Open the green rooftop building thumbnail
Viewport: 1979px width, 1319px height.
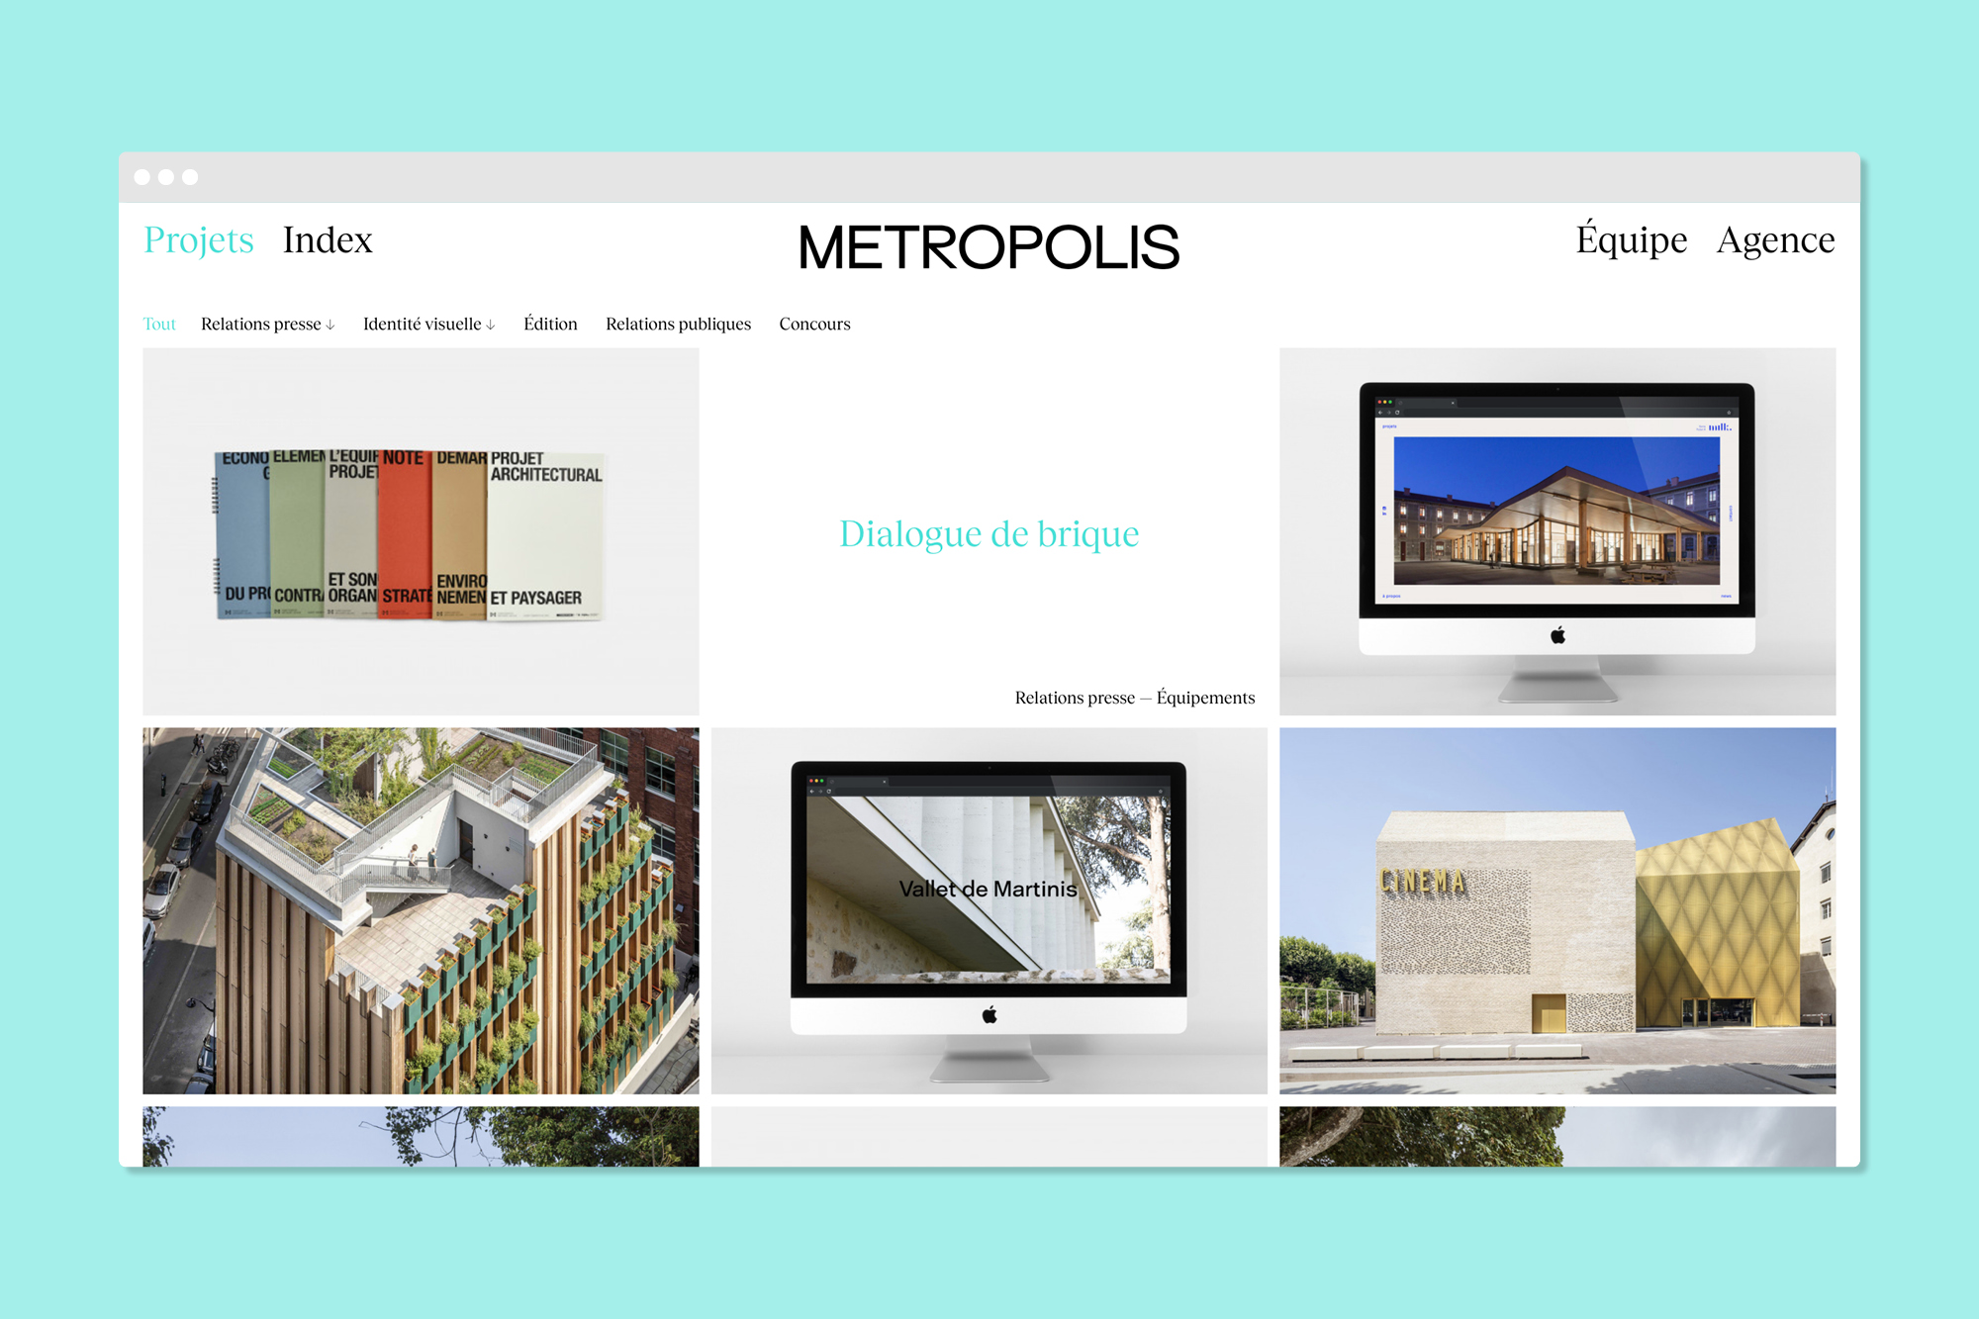421,910
